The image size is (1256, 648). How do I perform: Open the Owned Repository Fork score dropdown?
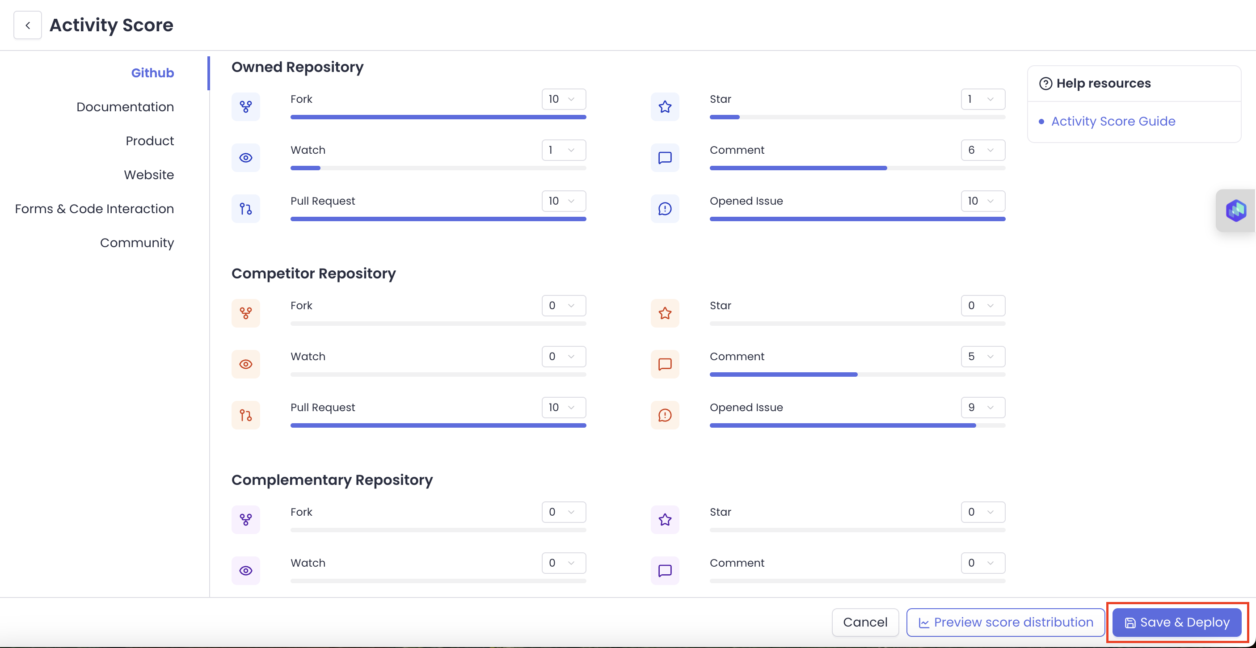564,100
